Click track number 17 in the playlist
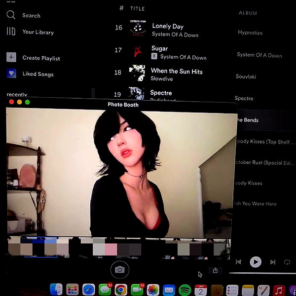The height and width of the screenshot is (296, 296). [118, 50]
